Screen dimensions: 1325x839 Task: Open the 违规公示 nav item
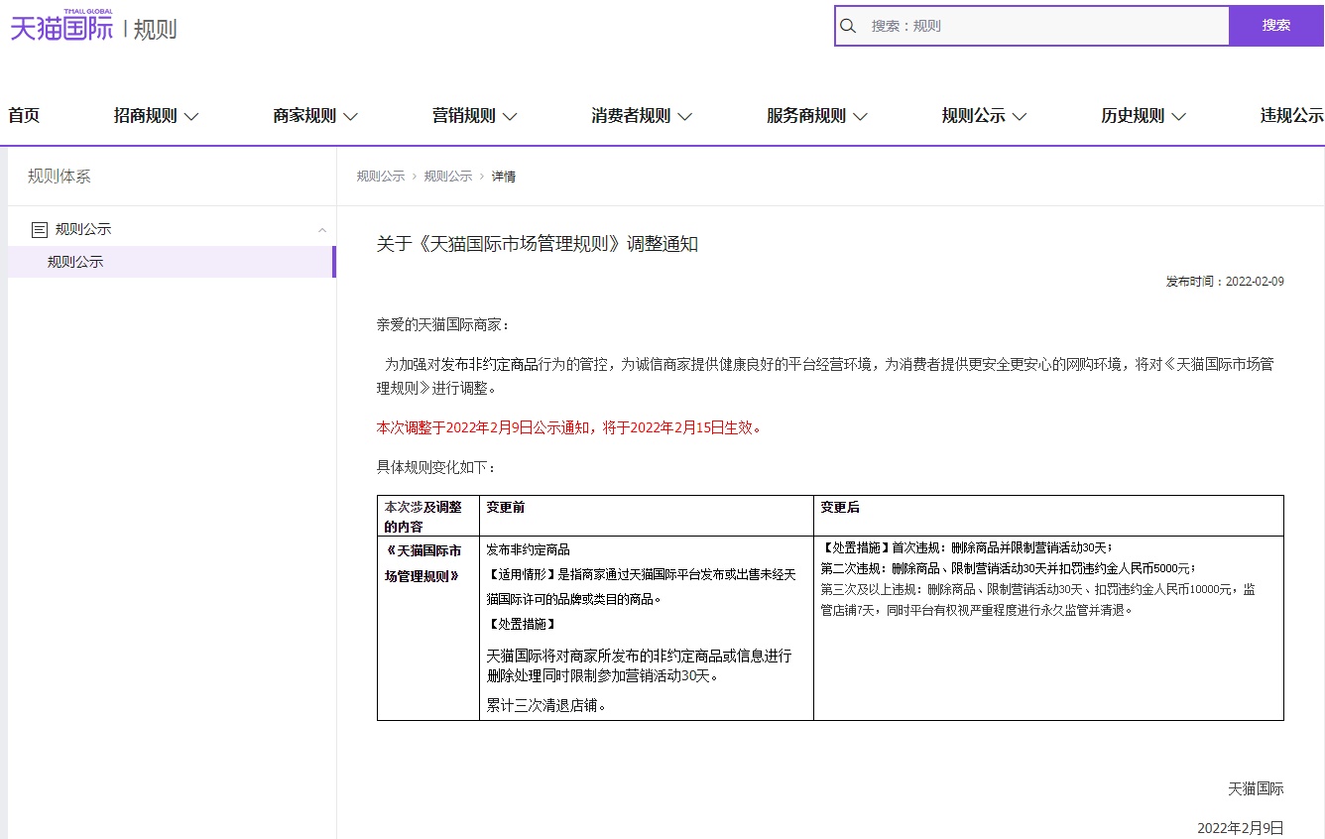(x=1292, y=116)
